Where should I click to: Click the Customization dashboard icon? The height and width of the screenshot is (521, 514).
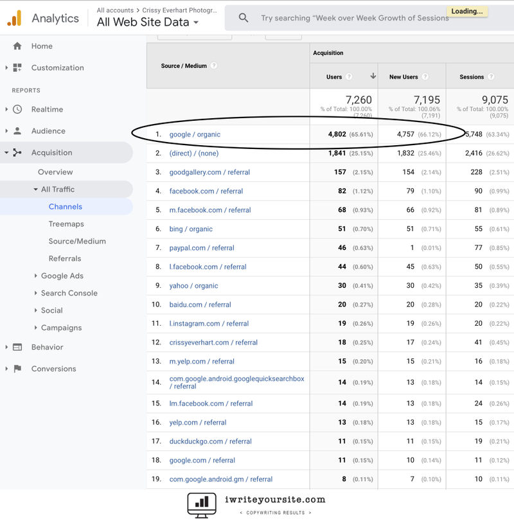coord(17,68)
